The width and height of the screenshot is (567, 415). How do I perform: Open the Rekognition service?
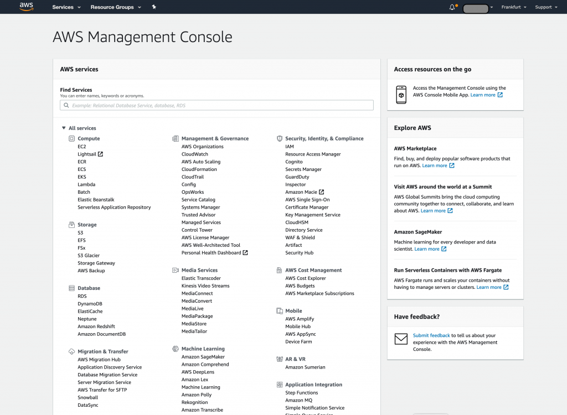pos(194,402)
